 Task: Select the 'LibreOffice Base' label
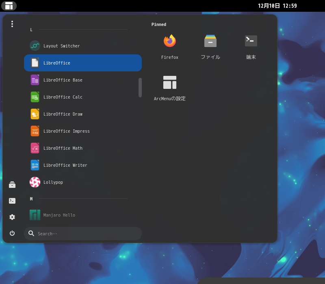click(63, 80)
